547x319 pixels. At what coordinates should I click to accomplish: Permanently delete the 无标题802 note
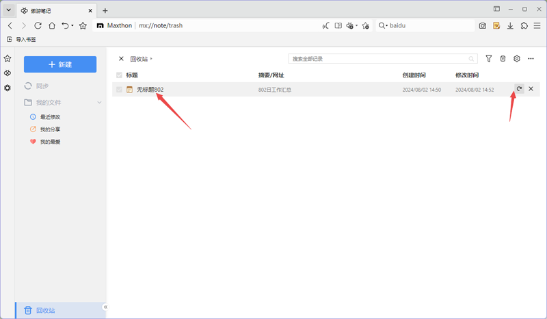[x=531, y=89]
